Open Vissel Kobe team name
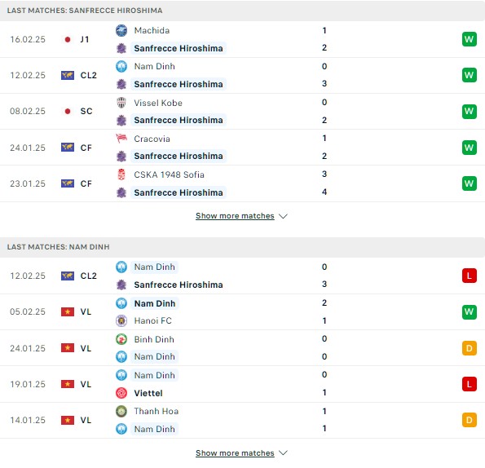The width and height of the screenshot is (485, 468). (x=158, y=103)
